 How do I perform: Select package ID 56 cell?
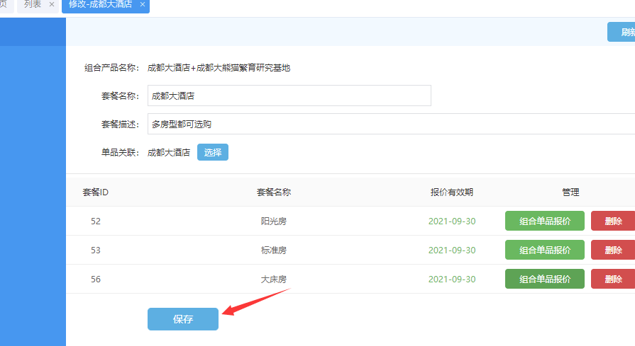coord(96,279)
